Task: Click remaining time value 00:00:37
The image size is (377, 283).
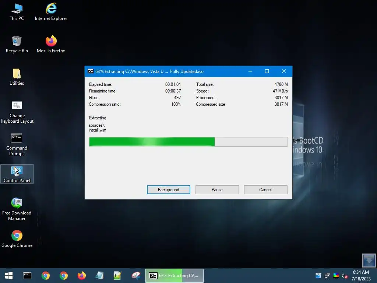Action: [173, 91]
